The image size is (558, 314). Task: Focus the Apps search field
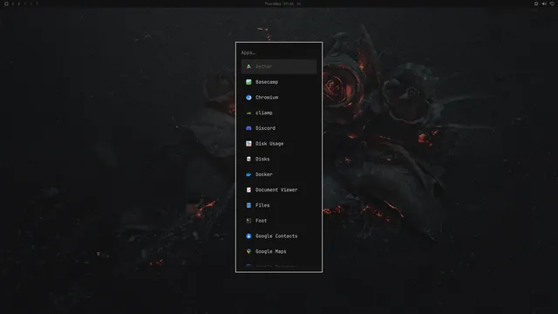tap(279, 52)
